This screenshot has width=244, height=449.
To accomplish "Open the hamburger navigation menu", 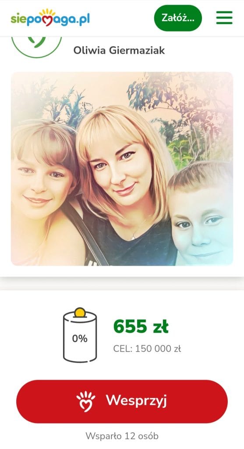I will tap(224, 18).
